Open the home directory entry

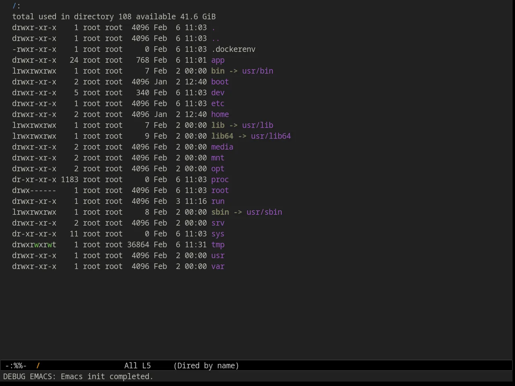220,115
